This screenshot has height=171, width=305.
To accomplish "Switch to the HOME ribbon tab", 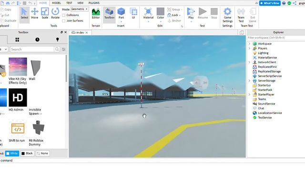I will [43, 3].
